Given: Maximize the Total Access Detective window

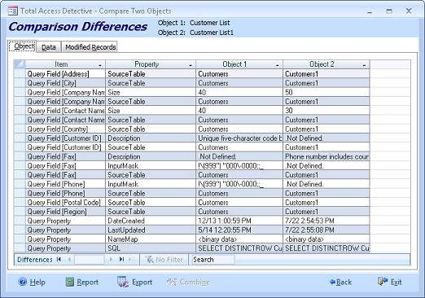Looking at the screenshot, I should tap(389, 11).
